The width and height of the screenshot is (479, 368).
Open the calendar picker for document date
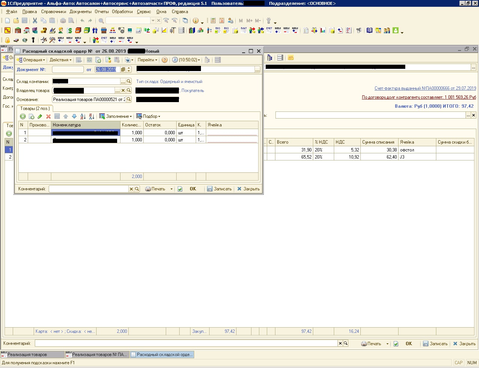(123, 70)
